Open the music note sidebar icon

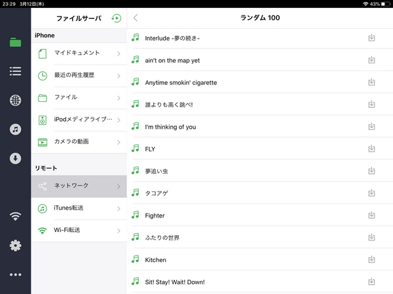(15, 129)
